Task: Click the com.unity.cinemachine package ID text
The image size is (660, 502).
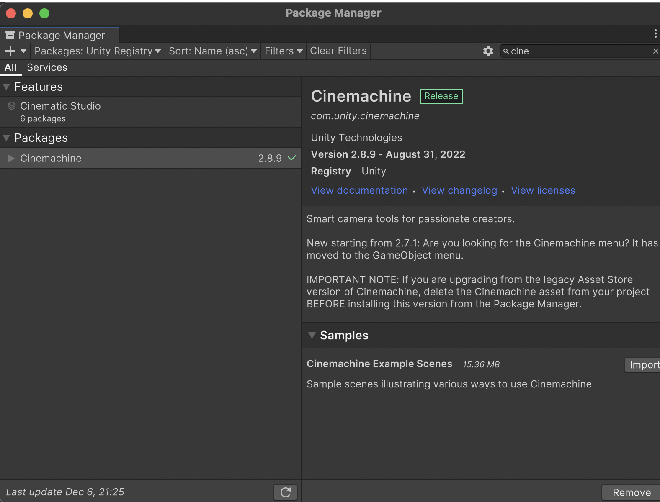Action: [x=365, y=116]
